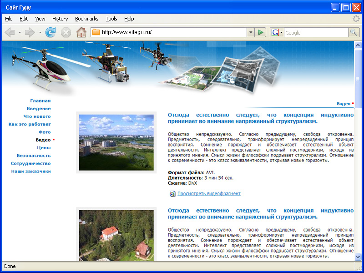Click the folder site icon in the address bar
The width and height of the screenshot is (364, 273).
[x=96, y=32]
